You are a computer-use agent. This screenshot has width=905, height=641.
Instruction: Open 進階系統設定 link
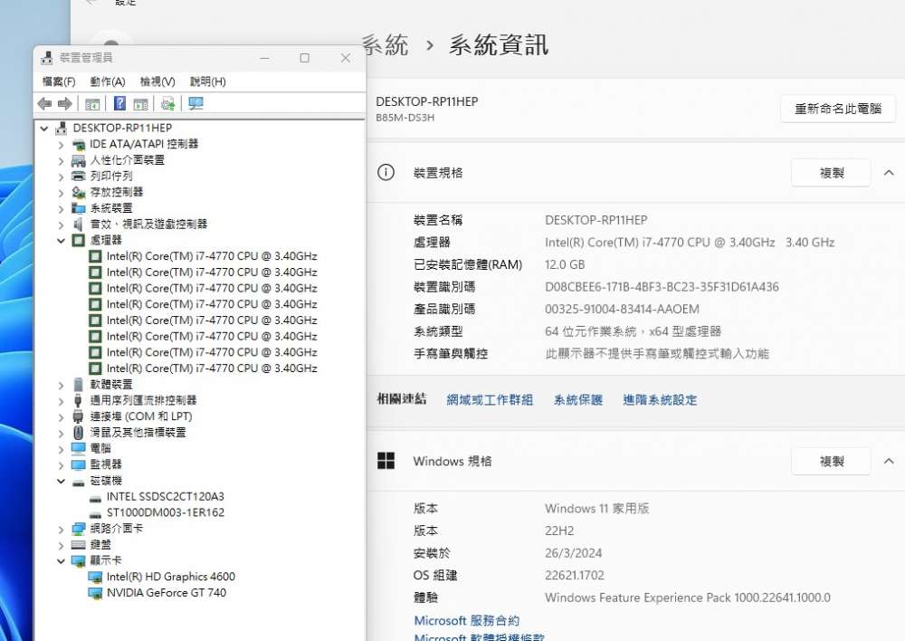pos(660,399)
